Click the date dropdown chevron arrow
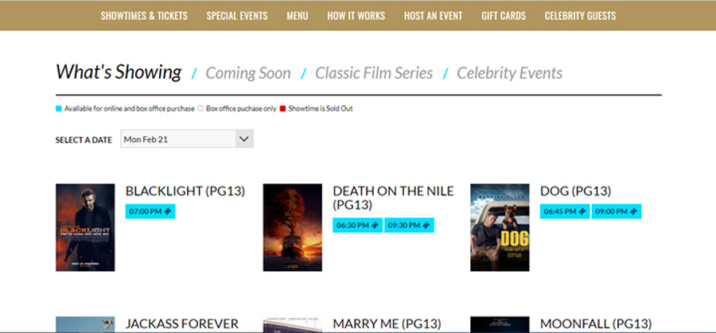Image resolution: width=716 pixels, height=333 pixels. (x=244, y=139)
